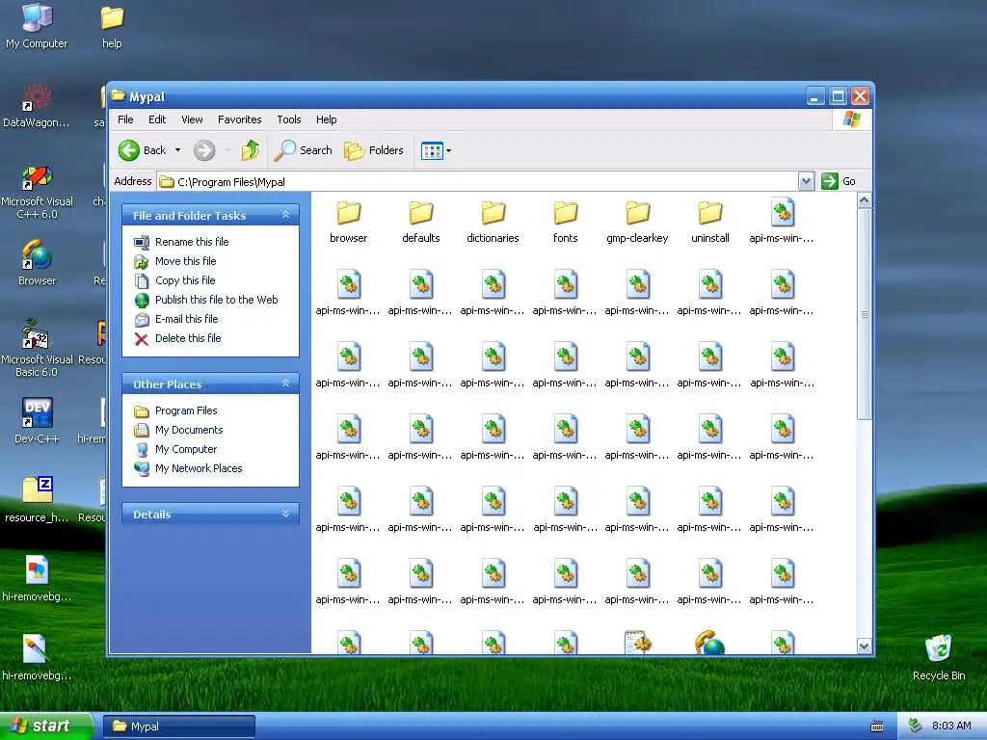987x740 pixels.
Task: Select the Dev-C++ desktop shortcut
Action: [x=37, y=421]
